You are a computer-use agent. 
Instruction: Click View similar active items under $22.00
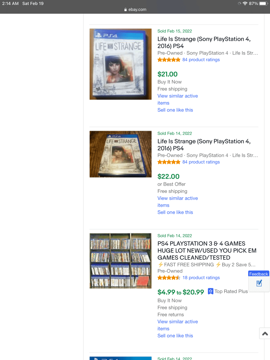point(178,202)
